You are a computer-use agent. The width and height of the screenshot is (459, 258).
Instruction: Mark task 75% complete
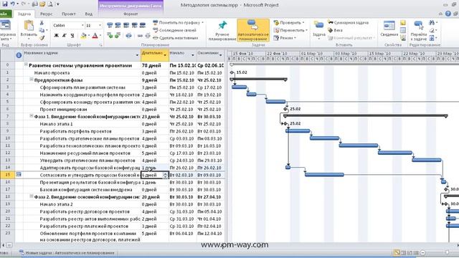tap(134, 26)
